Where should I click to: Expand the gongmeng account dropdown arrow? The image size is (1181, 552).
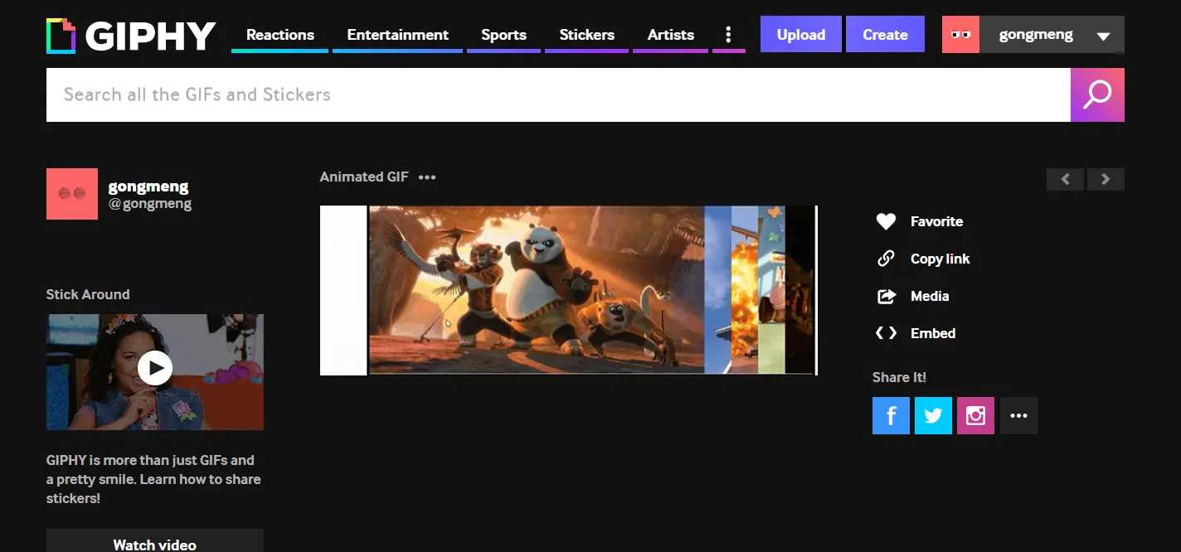coord(1103,36)
